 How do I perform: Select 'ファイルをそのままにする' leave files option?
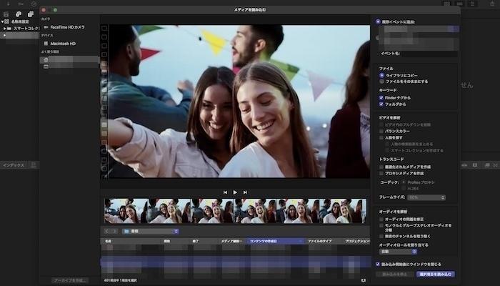pyautogui.click(x=381, y=82)
